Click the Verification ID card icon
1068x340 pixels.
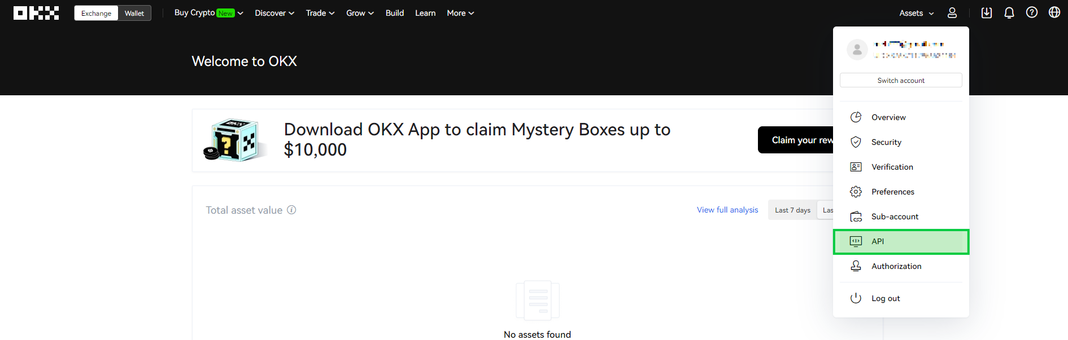pyautogui.click(x=856, y=167)
